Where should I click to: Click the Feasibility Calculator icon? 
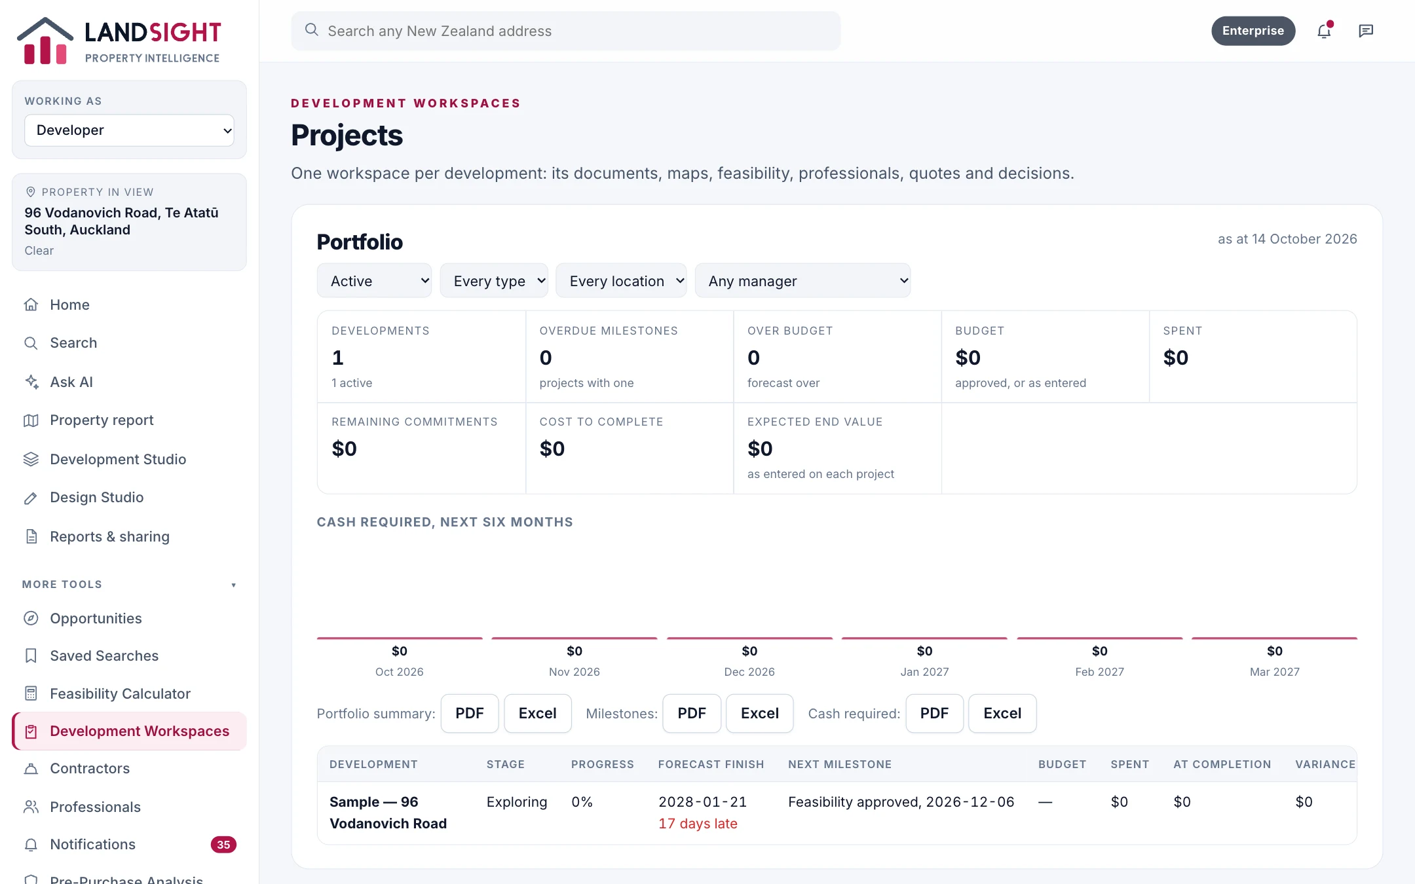(x=31, y=693)
